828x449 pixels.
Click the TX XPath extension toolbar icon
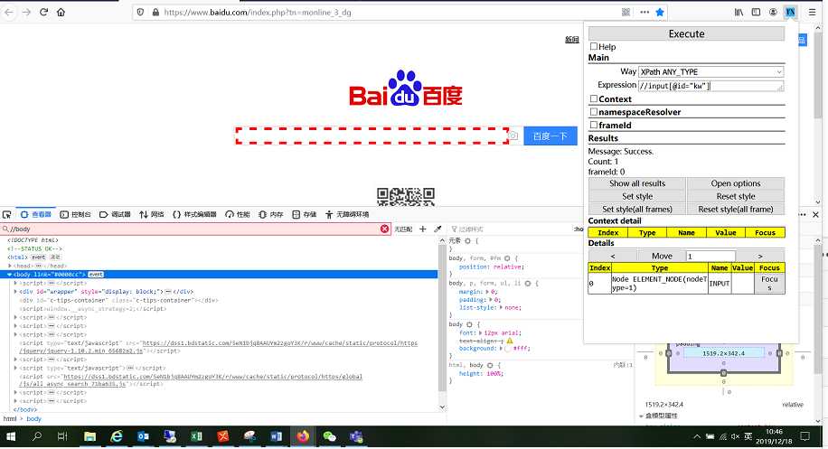point(790,12)
